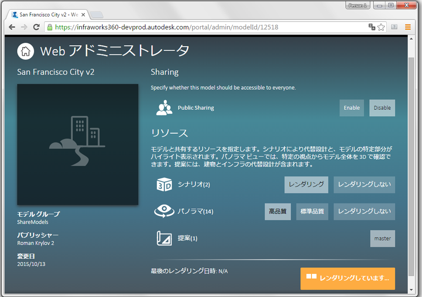This screenshot has width=422, height=297.
Task: Click the model thumbnail preview image
Action: (78, 145)
